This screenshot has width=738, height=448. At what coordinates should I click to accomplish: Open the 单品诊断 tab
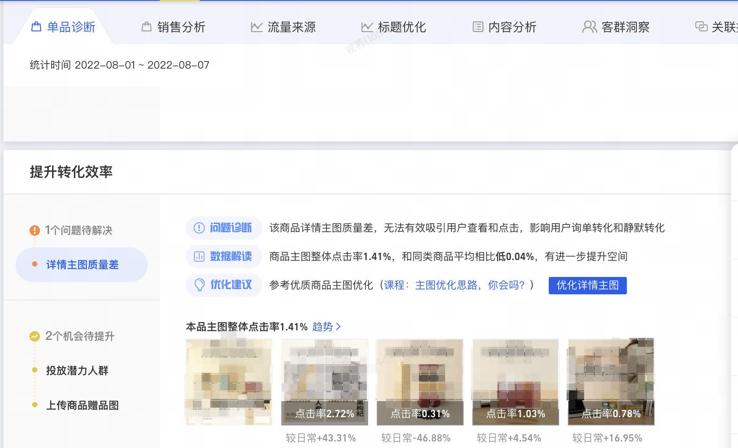[63, 27]
